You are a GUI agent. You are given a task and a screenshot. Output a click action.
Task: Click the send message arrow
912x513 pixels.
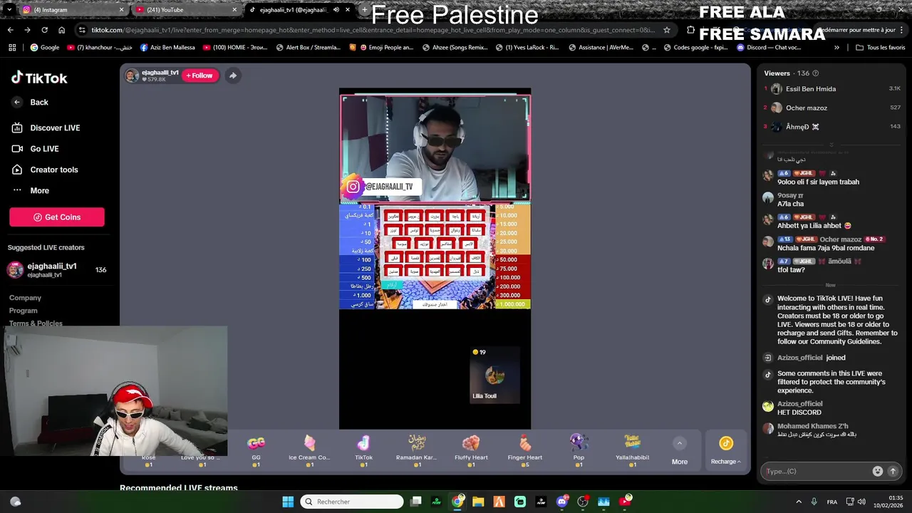(893, 471)
